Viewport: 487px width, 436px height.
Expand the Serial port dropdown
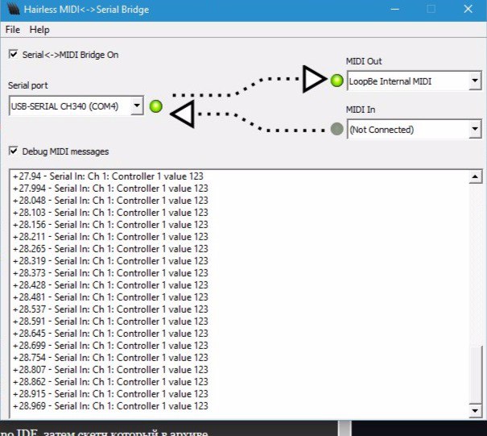coord(137,106)
